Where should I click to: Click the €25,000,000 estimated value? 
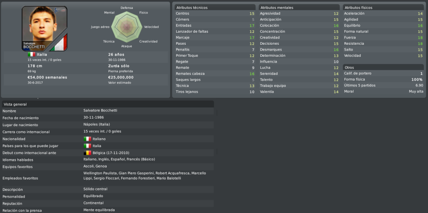[120, 77]
